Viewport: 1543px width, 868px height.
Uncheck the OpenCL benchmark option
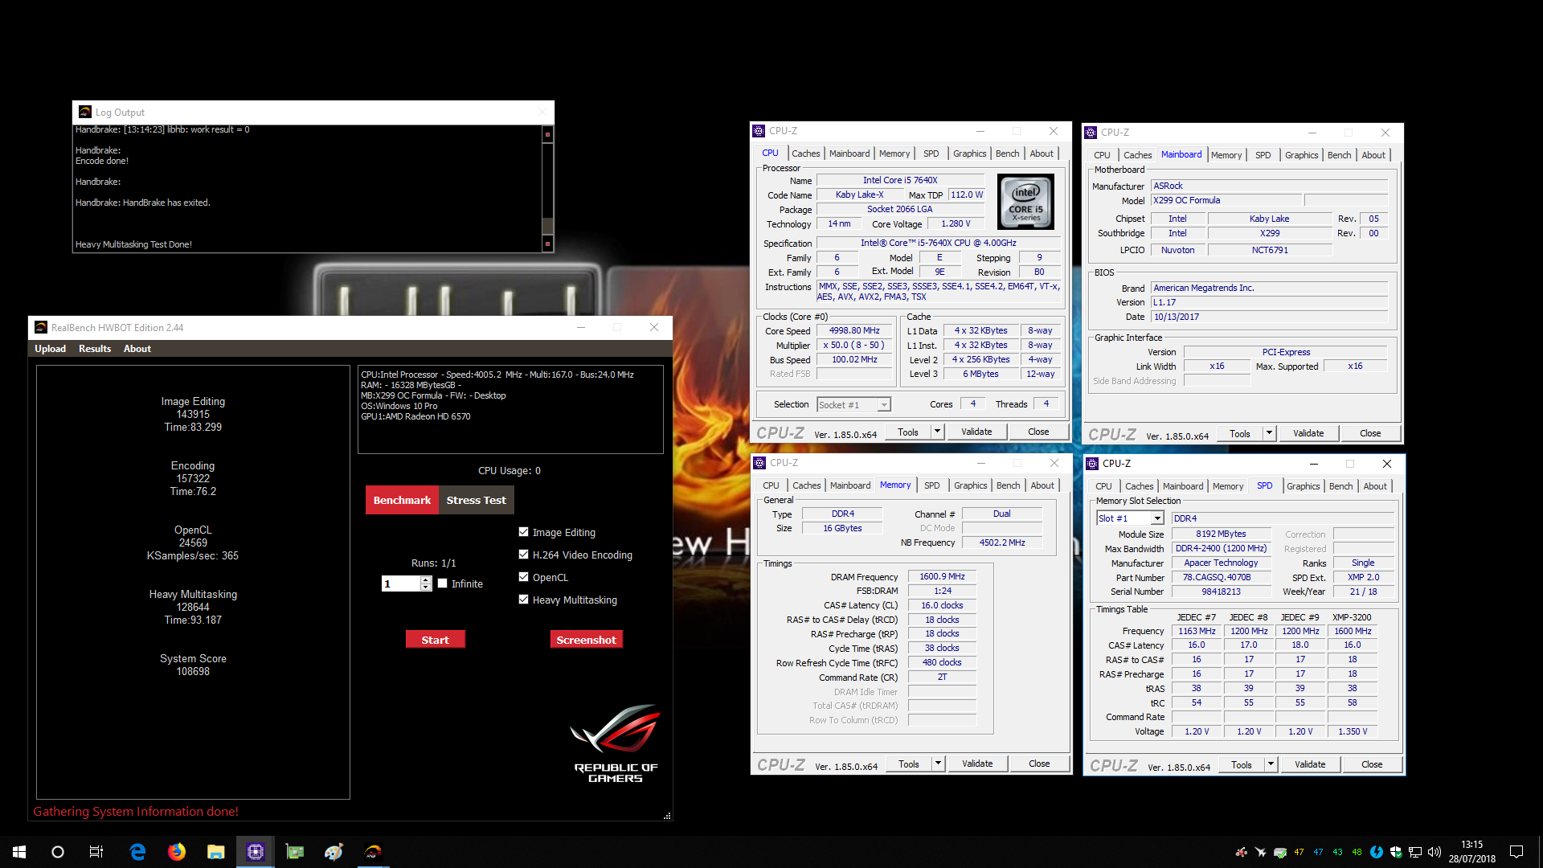[524, 577]
